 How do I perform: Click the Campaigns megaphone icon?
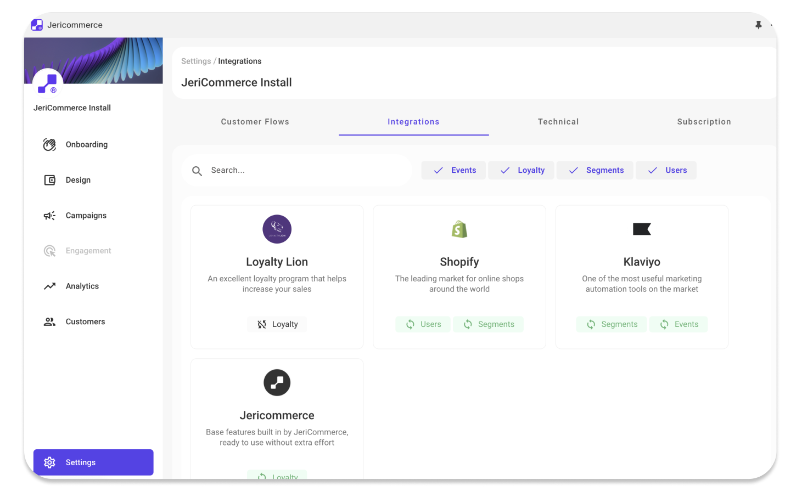[49, 216]
